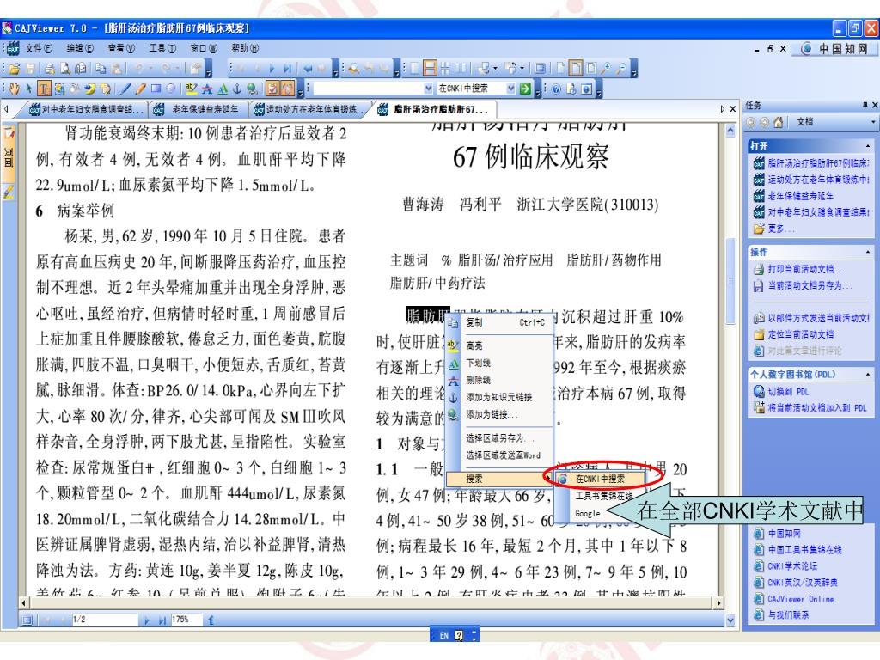
Task: Click the Zoom In magnifier
Action: [606, 69]
